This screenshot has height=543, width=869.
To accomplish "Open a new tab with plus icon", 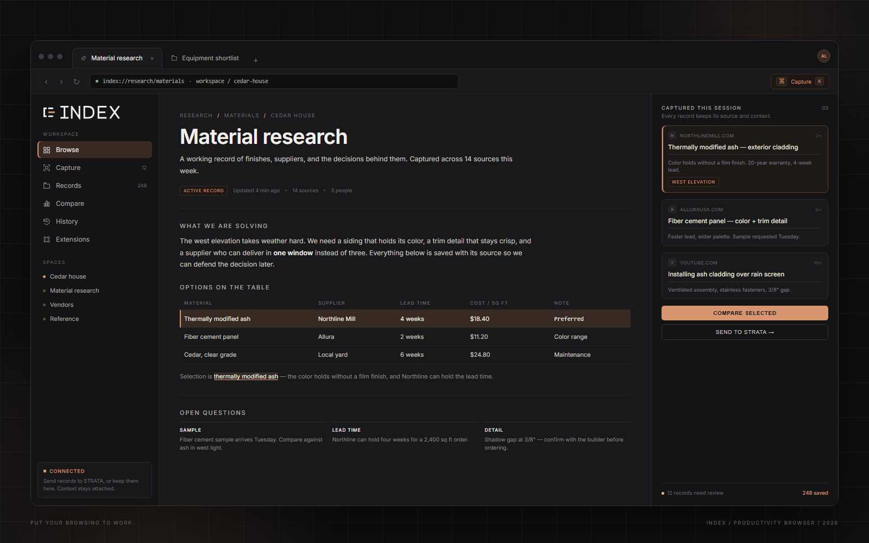I will pos(256,60).
